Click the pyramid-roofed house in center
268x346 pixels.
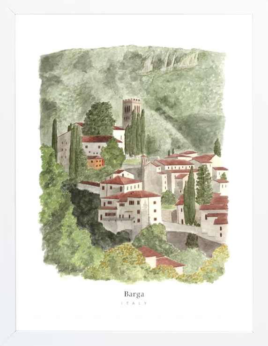121,186
